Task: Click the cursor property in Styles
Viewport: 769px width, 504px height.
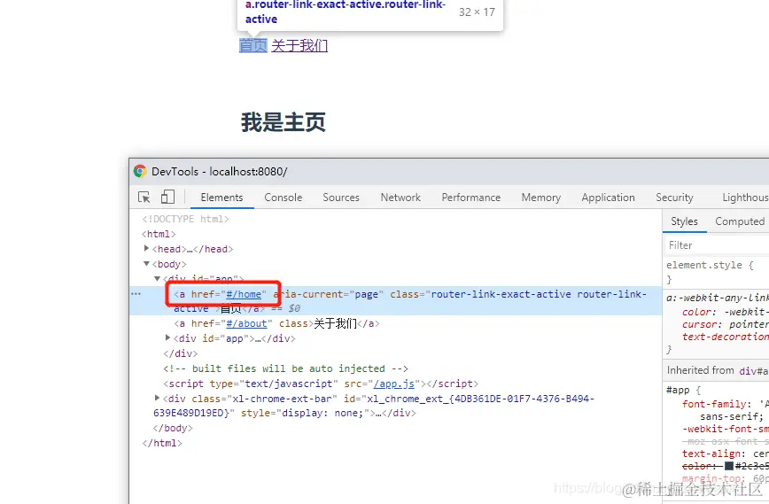Action: pyautogui.click(x=701, y=324)
